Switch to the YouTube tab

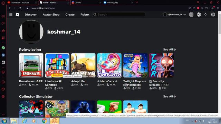[x=22, y=2]
